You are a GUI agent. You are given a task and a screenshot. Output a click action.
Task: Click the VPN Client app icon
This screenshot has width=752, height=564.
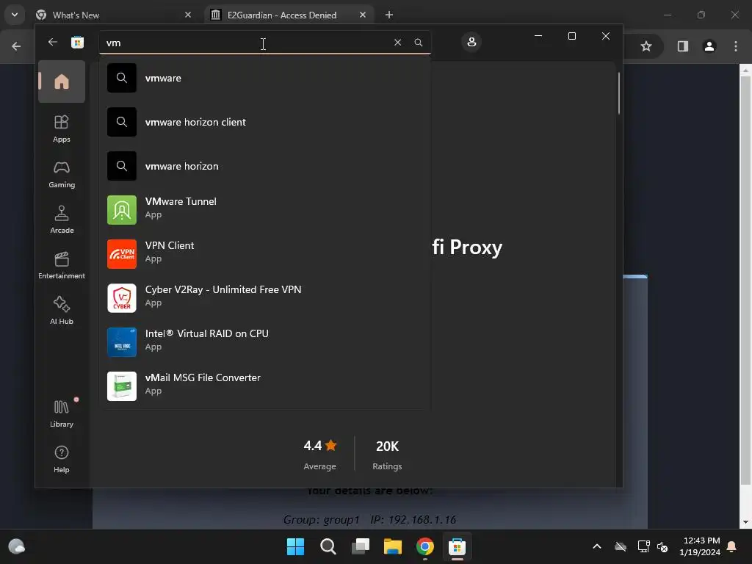(x=122, y=254)
